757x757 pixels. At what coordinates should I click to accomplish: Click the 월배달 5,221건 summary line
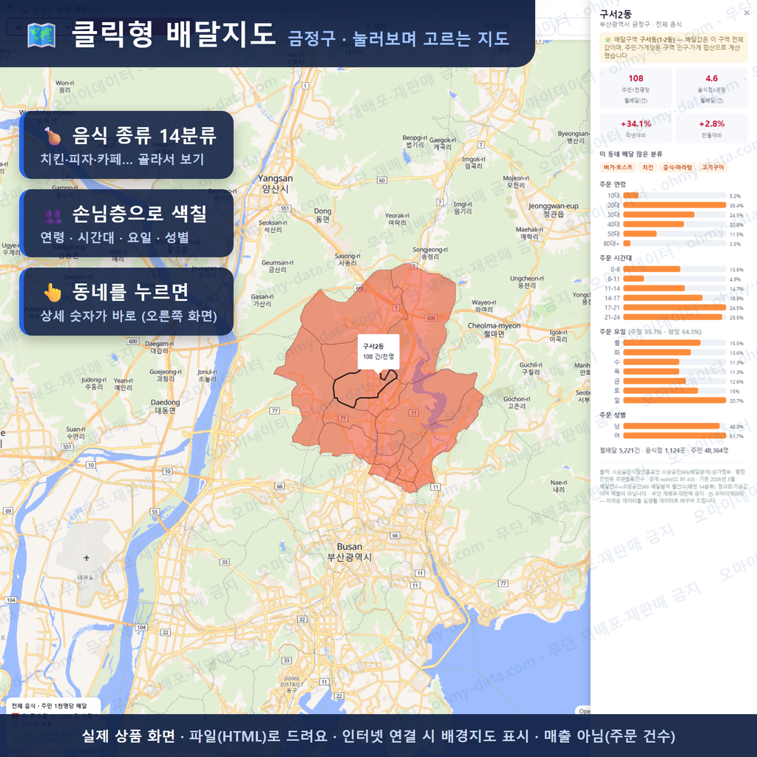664,450
